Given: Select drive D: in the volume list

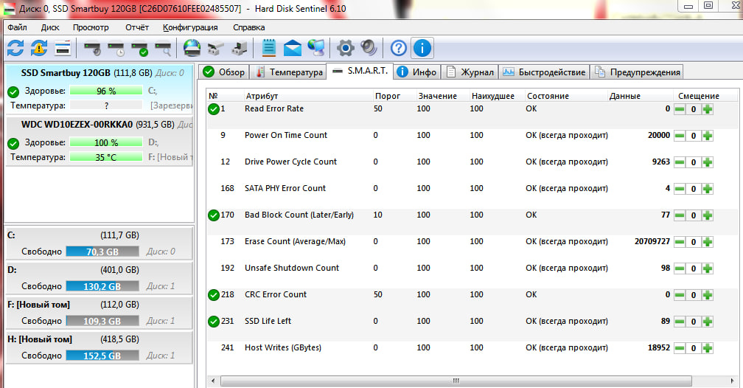Looking at the screenshot, I should [x=97, y=278].
